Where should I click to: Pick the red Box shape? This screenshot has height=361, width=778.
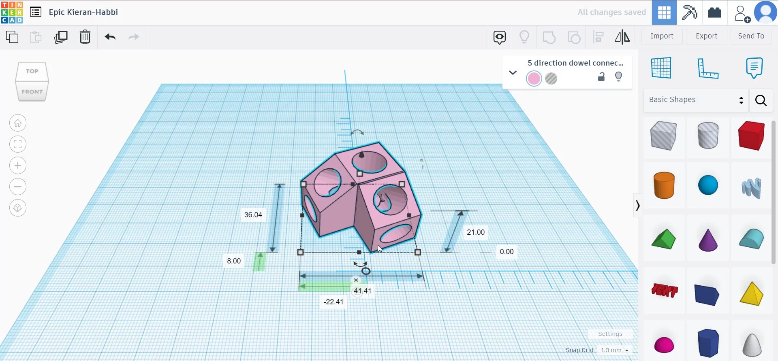[752, 136]
